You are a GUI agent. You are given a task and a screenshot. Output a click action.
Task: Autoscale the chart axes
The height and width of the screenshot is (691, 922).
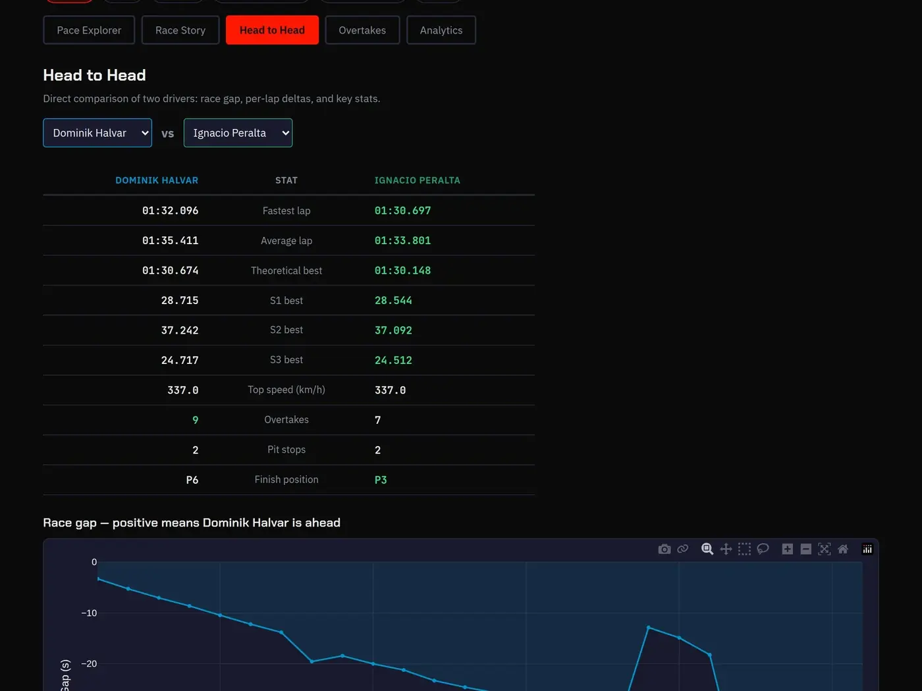coord(824,549)
